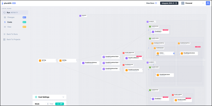Click the Changes layers icon

pos(5,17)
